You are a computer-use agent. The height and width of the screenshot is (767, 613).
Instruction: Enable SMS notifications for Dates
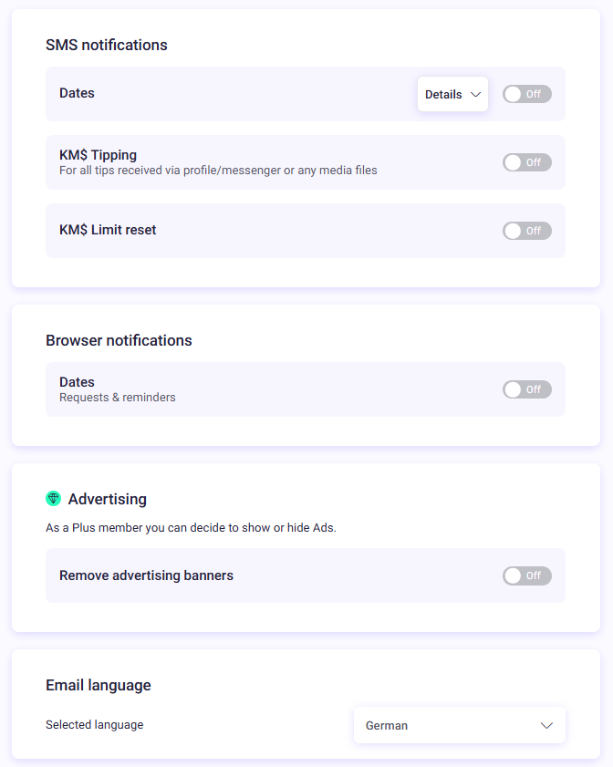pos(527,94)
